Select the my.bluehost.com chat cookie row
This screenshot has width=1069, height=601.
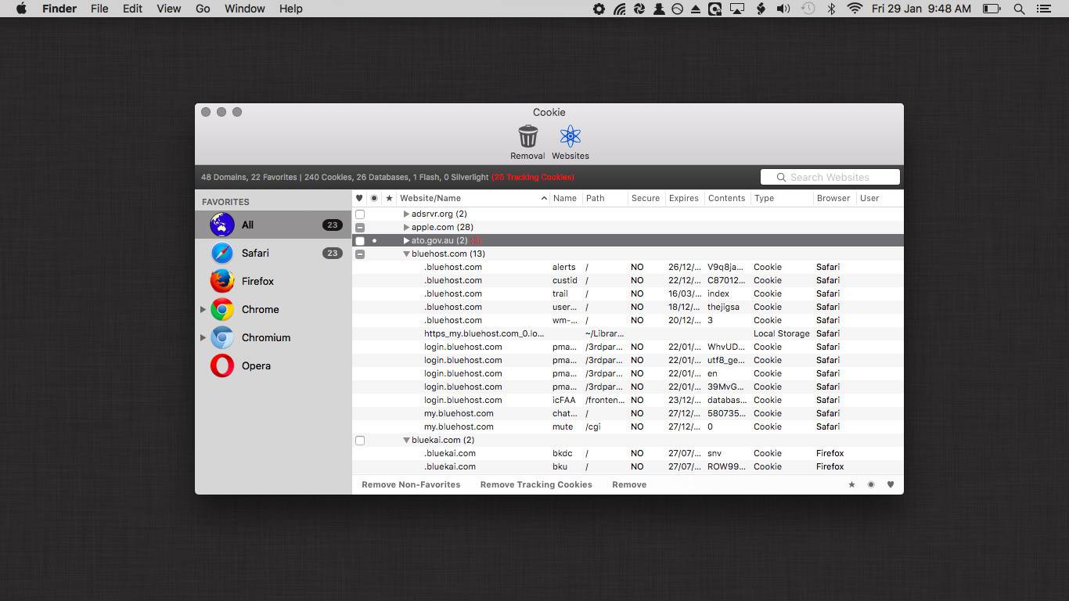pyautogui.click(x=628, y=413)
